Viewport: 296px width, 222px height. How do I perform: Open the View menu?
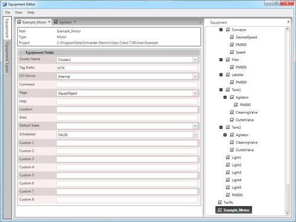[x=18, y=12]
